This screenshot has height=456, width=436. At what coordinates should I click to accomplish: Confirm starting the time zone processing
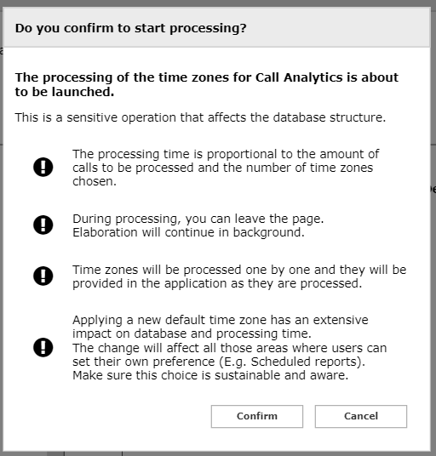tap(256, 416)
